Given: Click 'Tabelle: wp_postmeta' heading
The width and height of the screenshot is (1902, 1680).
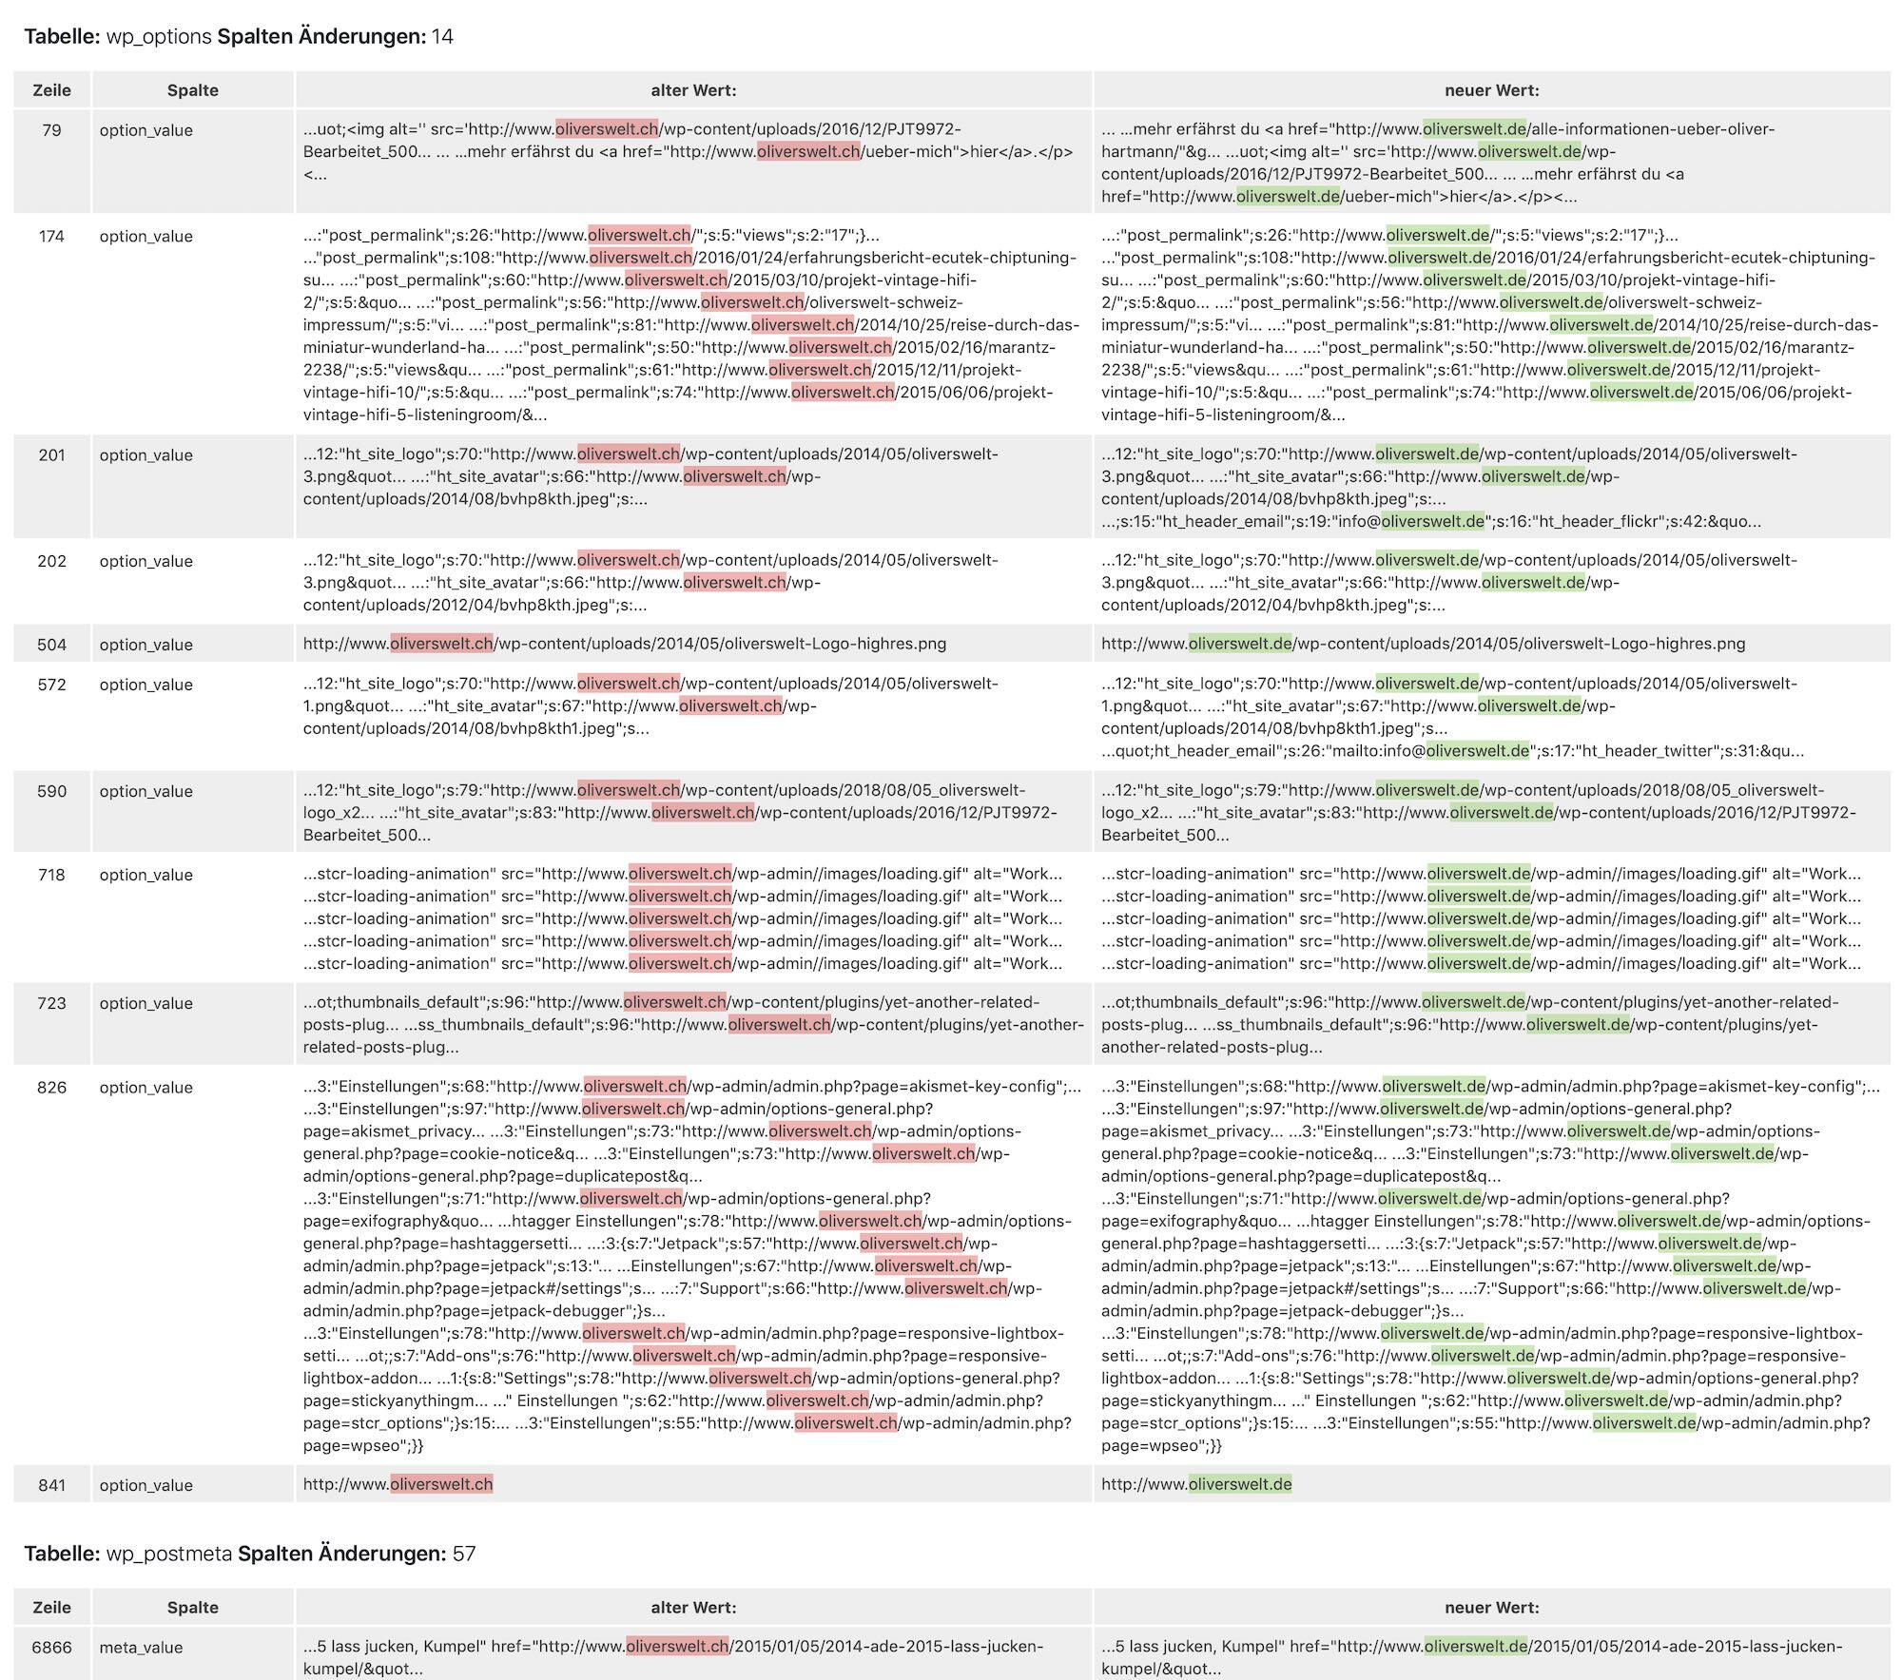Looking at the screenshot, I should 128,1554.
